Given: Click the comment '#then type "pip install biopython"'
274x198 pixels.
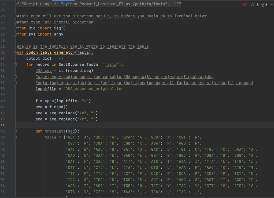Looking at the screenshot, I should [56, 22].
